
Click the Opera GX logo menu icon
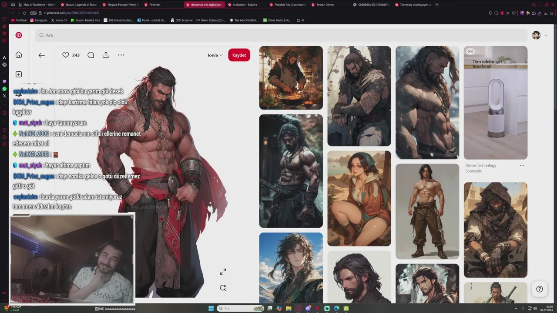4,5
